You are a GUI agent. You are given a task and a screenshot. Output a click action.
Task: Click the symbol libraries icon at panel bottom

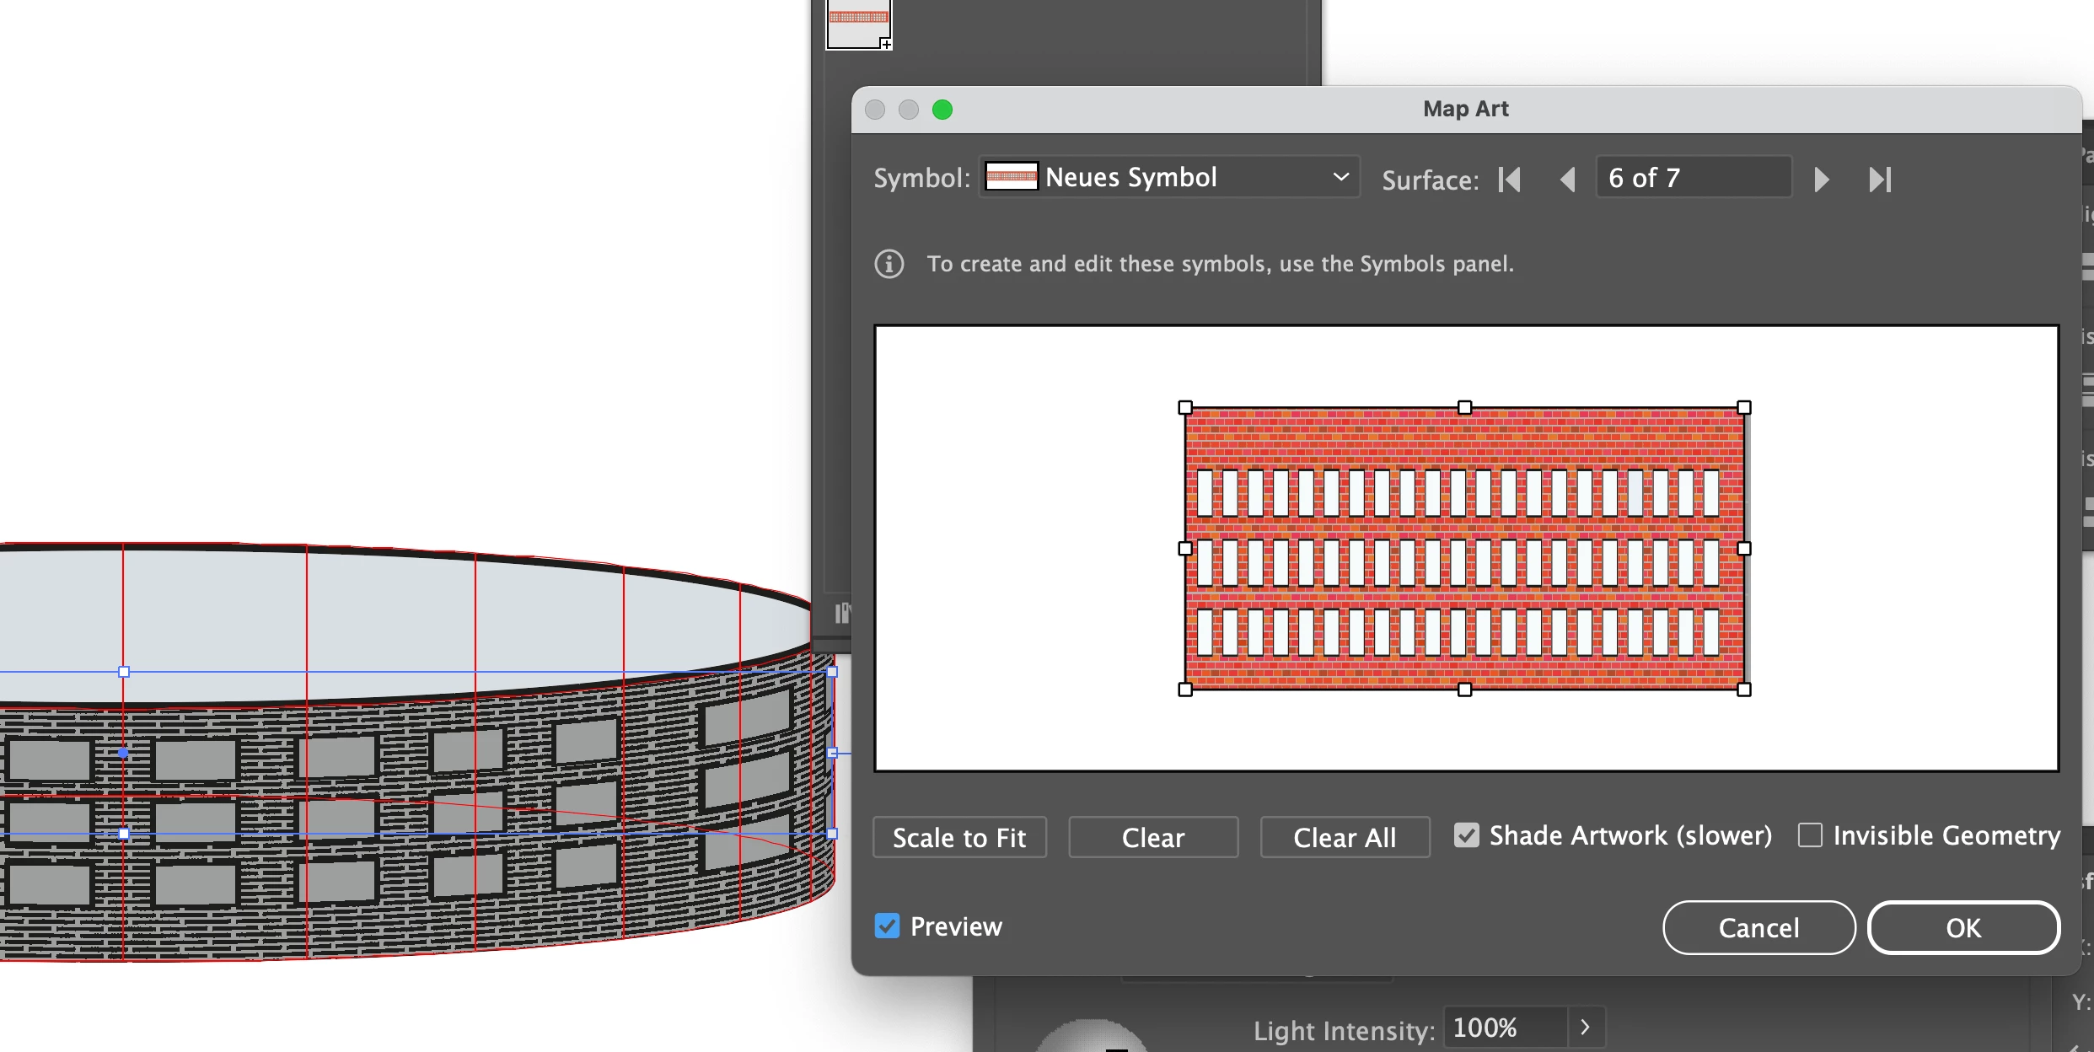(842, 613)
